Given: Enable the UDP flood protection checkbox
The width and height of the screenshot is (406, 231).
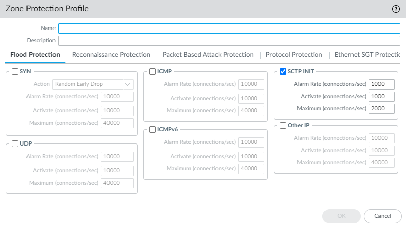Looking at the screenshot, I should click(x=15, y=144).
